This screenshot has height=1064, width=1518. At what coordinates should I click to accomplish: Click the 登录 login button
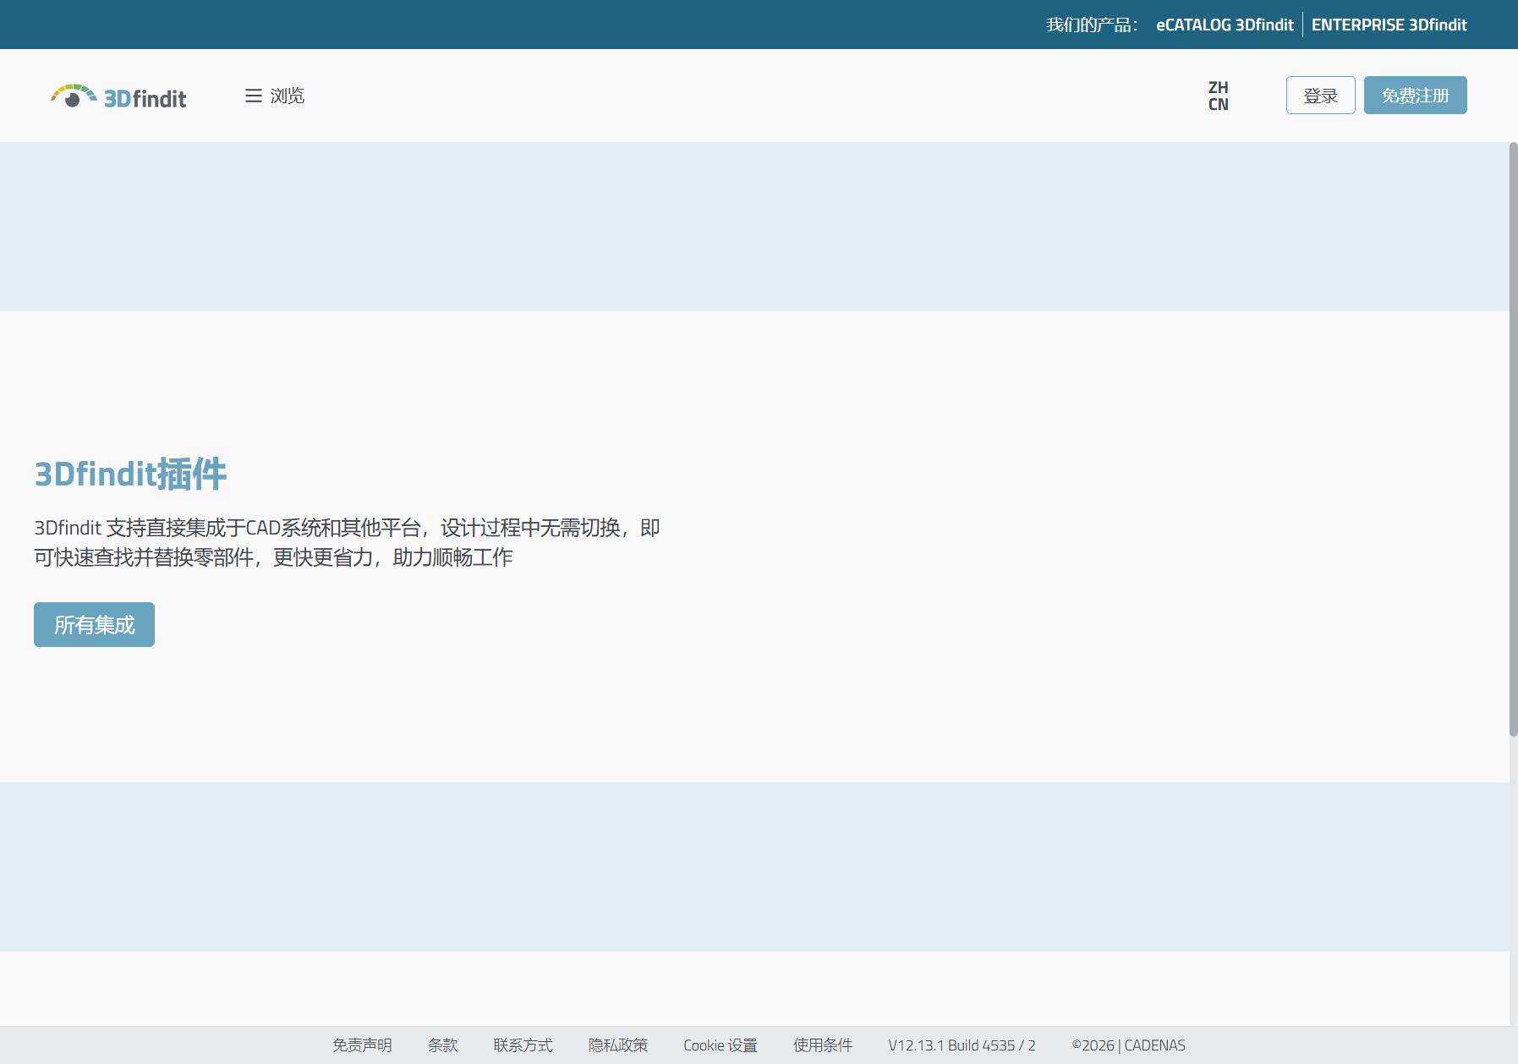[x=1320, y=96]
